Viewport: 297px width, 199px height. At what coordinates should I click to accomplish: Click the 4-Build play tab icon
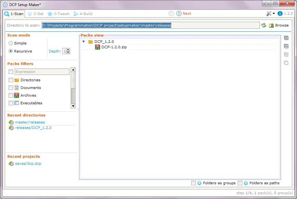pyautogui.click(x=76, y=14)
